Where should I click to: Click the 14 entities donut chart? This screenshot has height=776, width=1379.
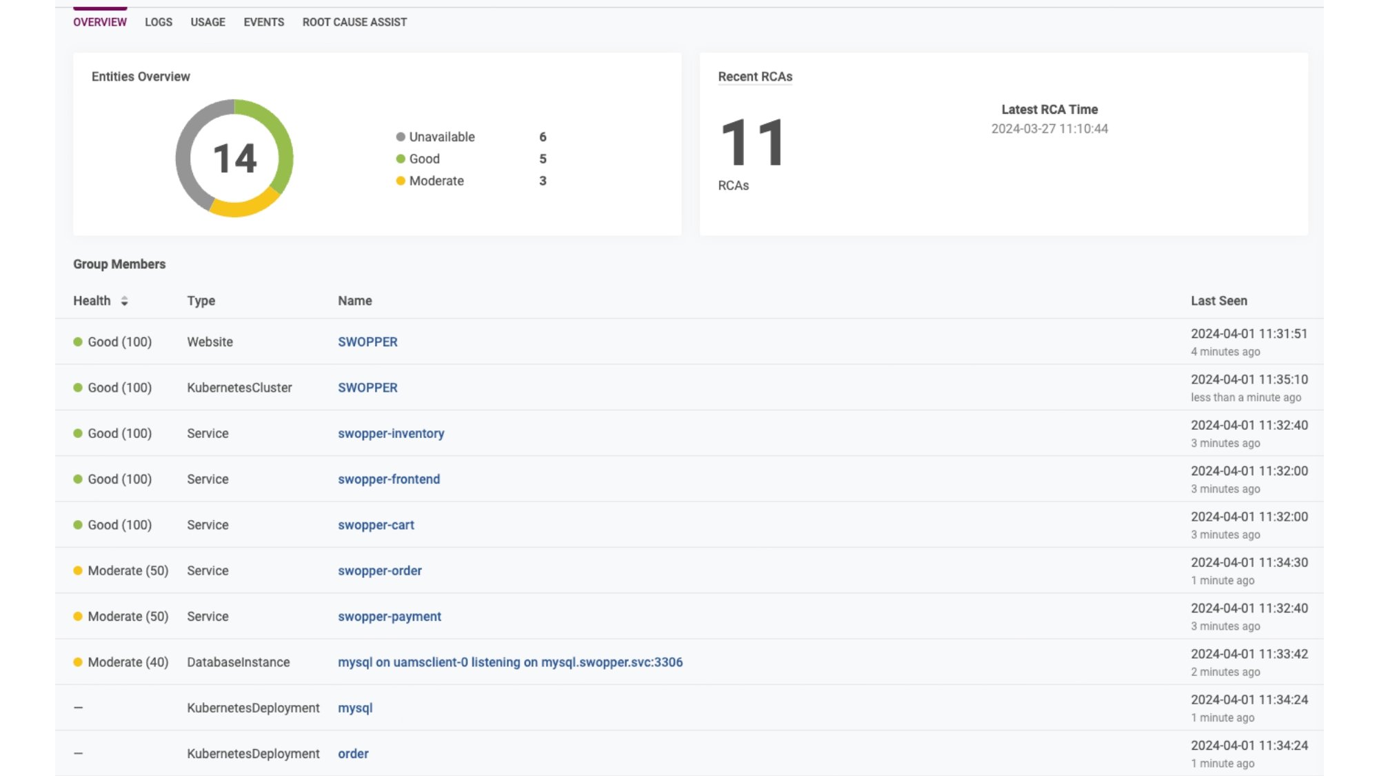click(x=234, y=158)
